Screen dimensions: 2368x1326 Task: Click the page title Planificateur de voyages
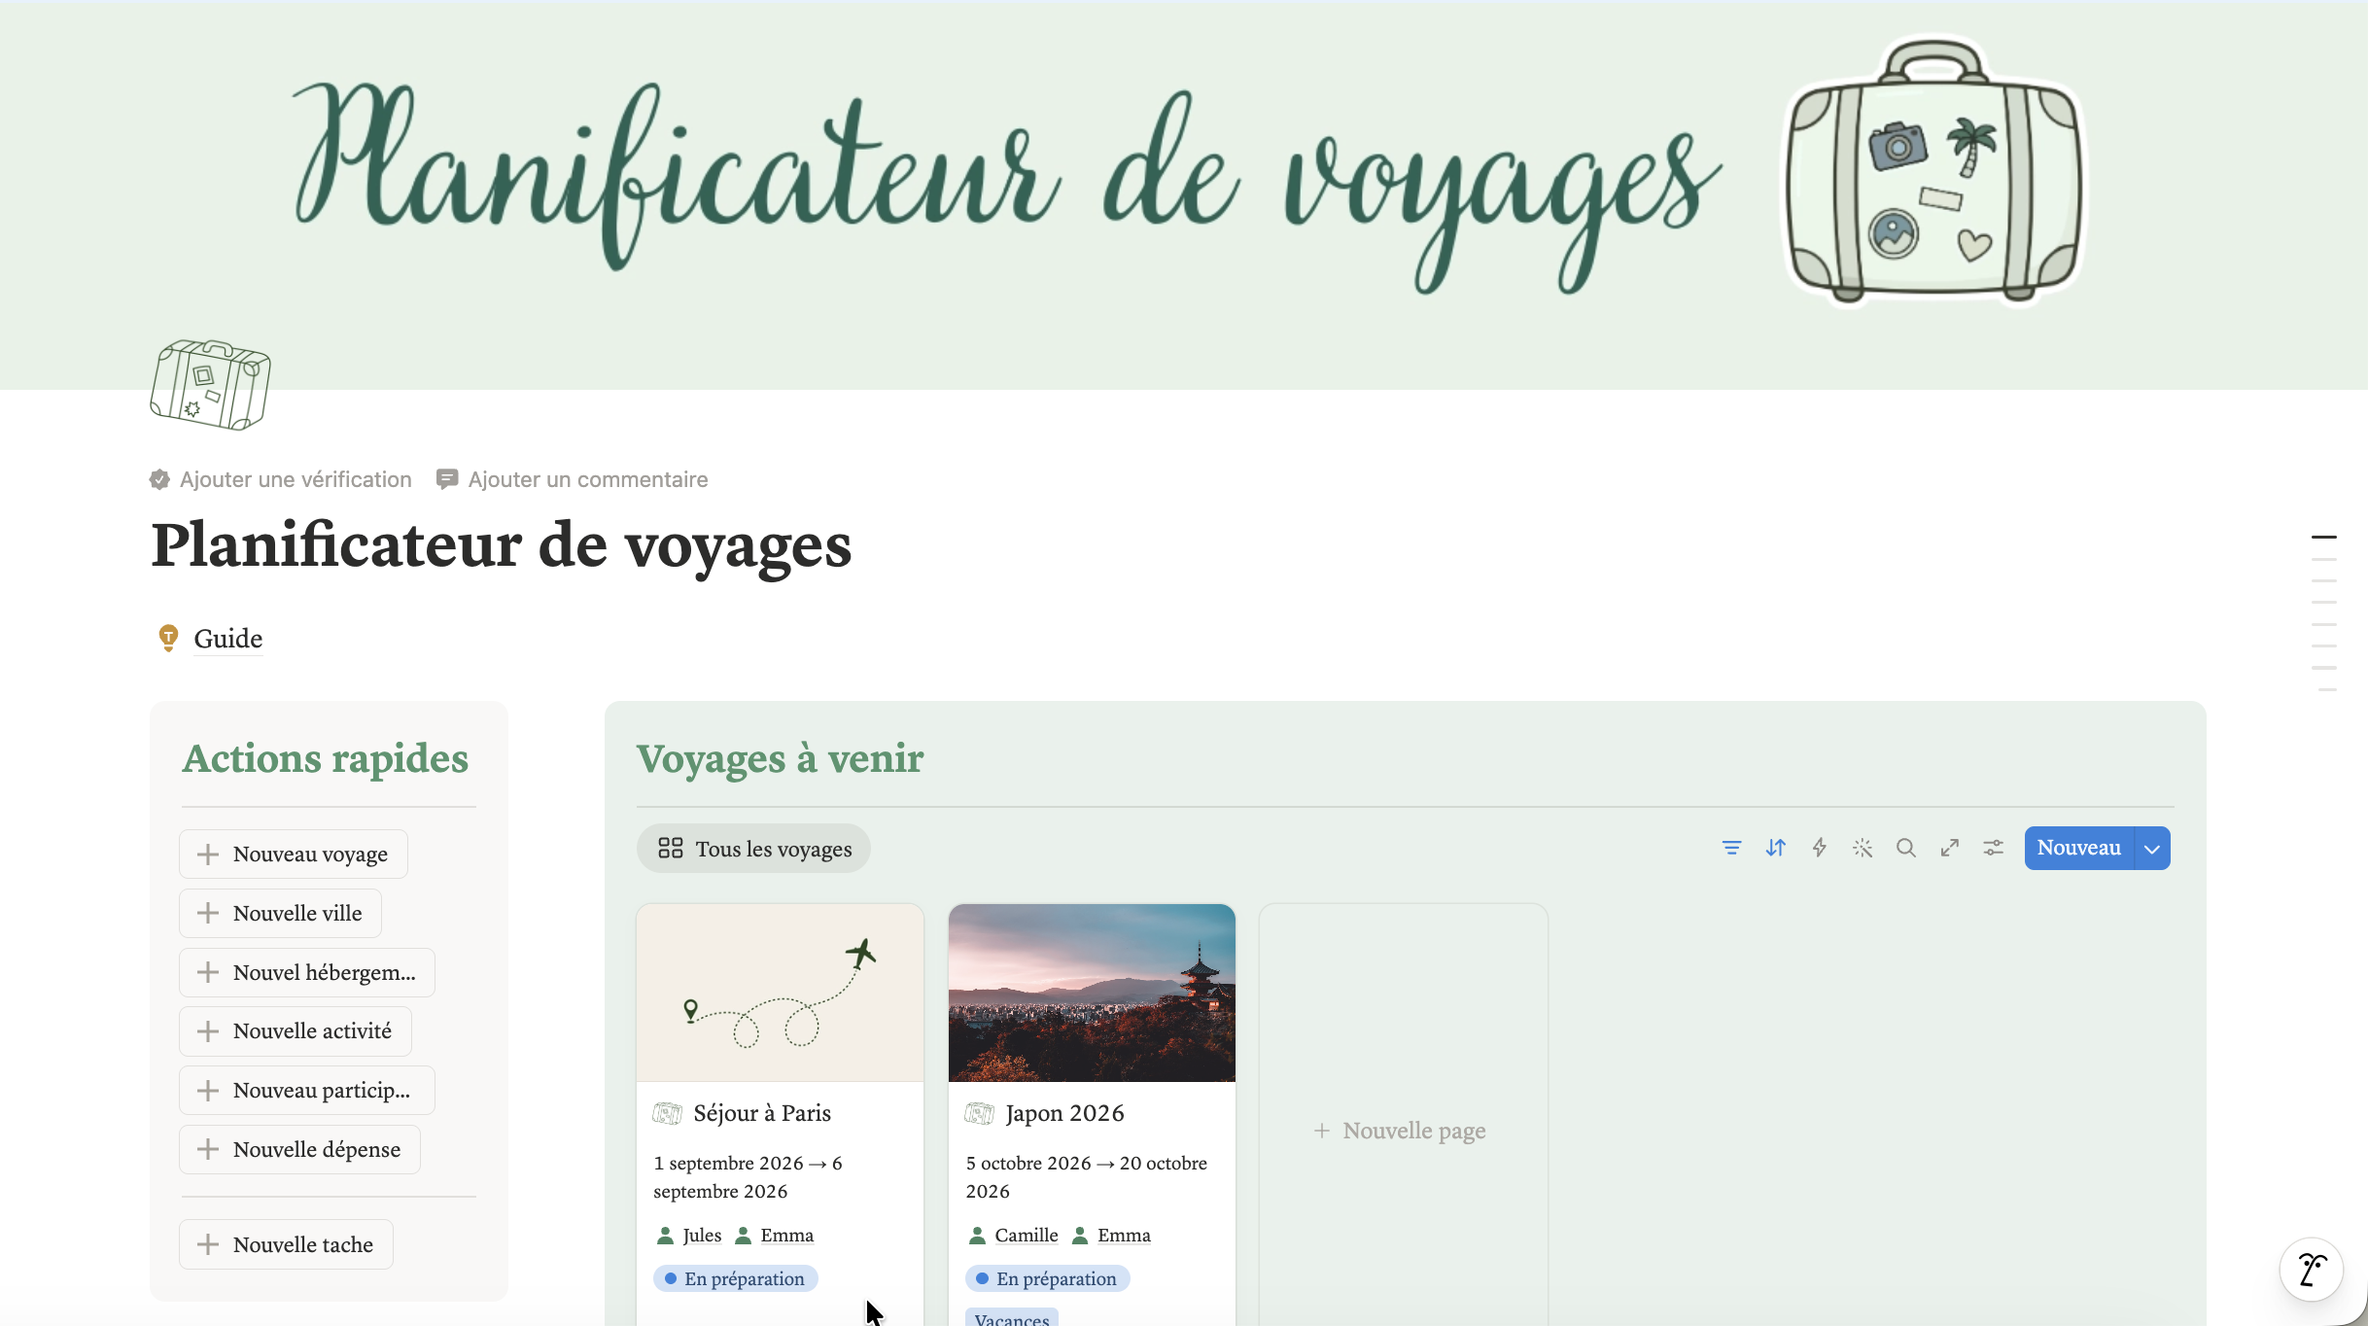coord(502,545)
